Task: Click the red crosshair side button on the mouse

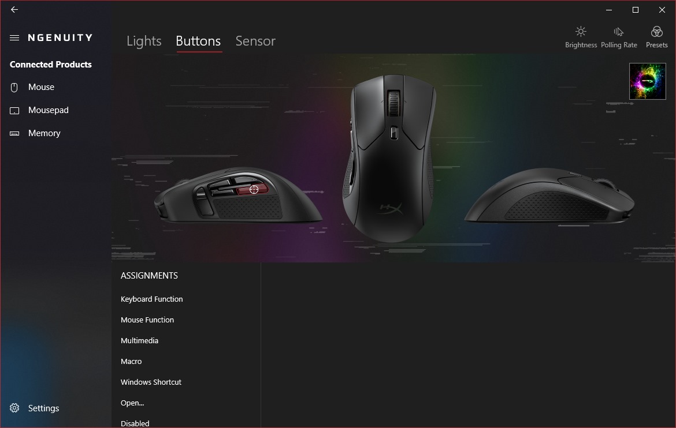Action: (252, 189)
